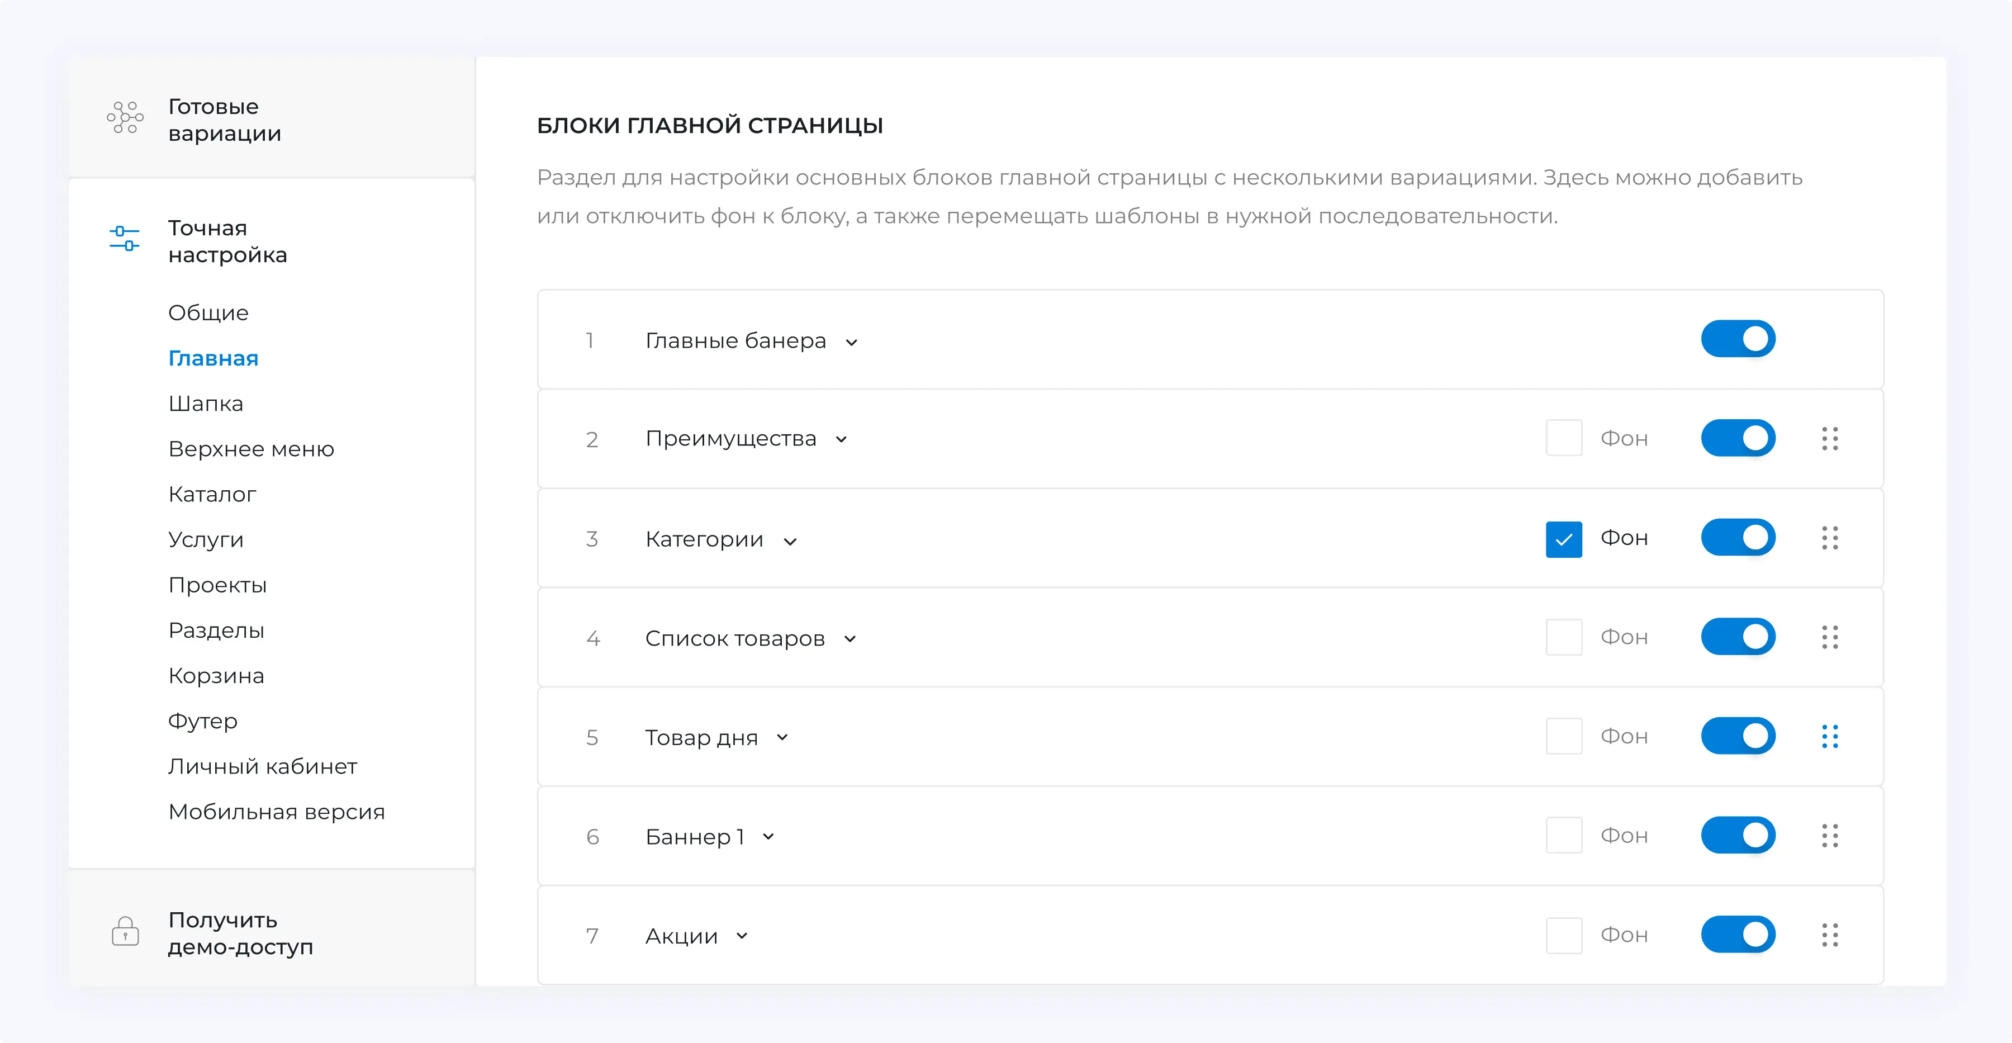2012x1043 pixels.
Task: Uncheck the Фон checkbox for Категории
Action: coord(1564,539)
